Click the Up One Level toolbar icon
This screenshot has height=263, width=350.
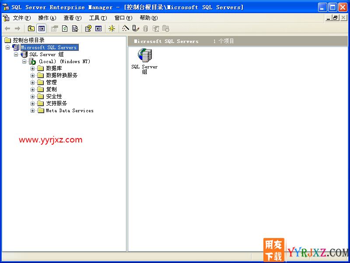click(x=31, y=28)
